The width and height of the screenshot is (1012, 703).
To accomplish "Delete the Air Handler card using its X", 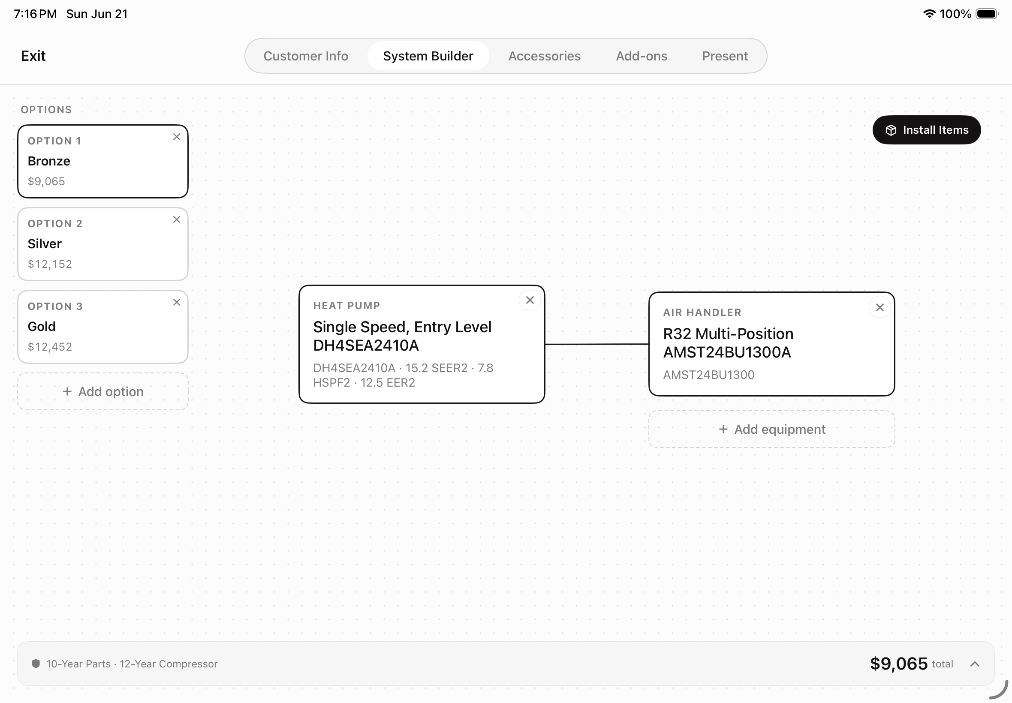I will point(880,307).
